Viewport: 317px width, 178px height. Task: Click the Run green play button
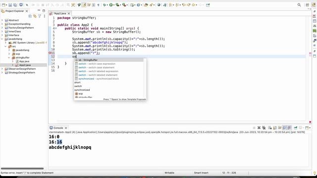(x=111, y=5)
